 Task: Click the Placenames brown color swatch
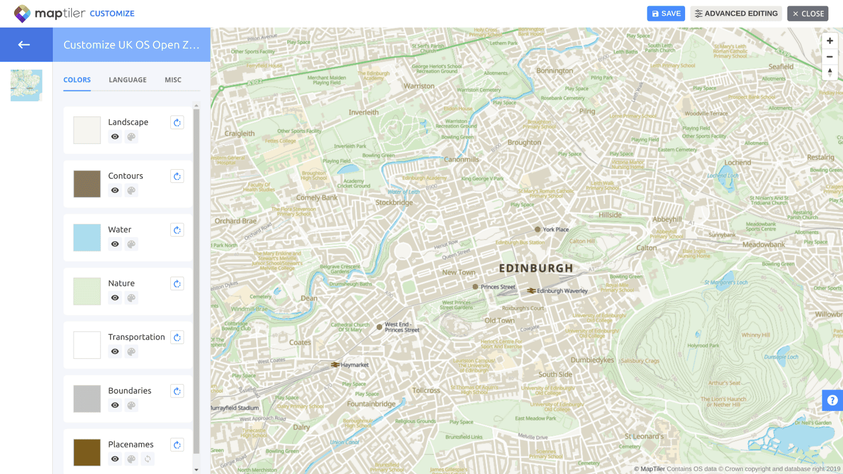[87, 452]
